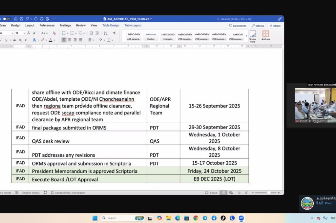Screen dimensions: 336x223
Task: Open the font color dropdown arrow
Action: 54,40
